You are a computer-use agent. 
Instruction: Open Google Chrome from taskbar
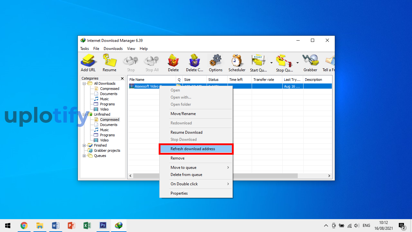click(x=24, y=226)
